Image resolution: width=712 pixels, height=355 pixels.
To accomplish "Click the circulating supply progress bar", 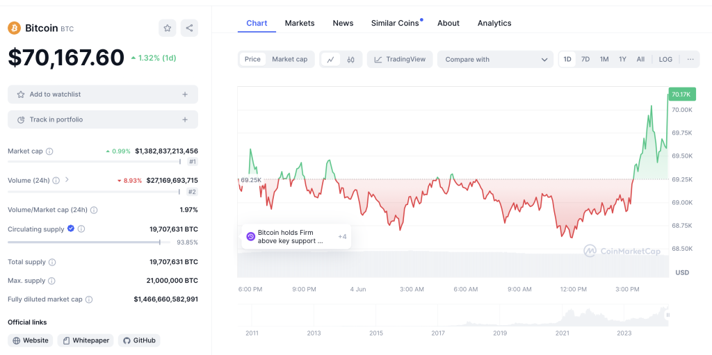I will [x=89, y=242].
